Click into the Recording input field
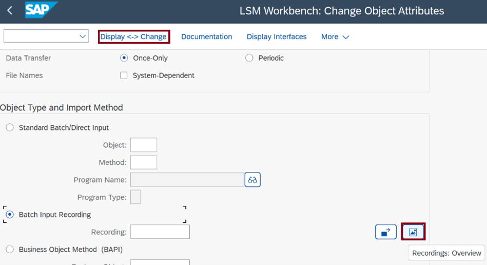This screenshot has width=487, height=265. click(x=160, y=232)
